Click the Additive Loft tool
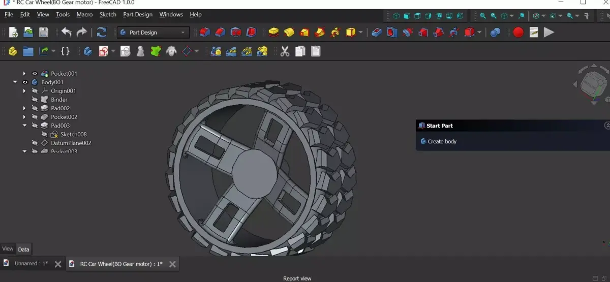The width and height of the screenshot is (610, 282). [x=304, y=33]
